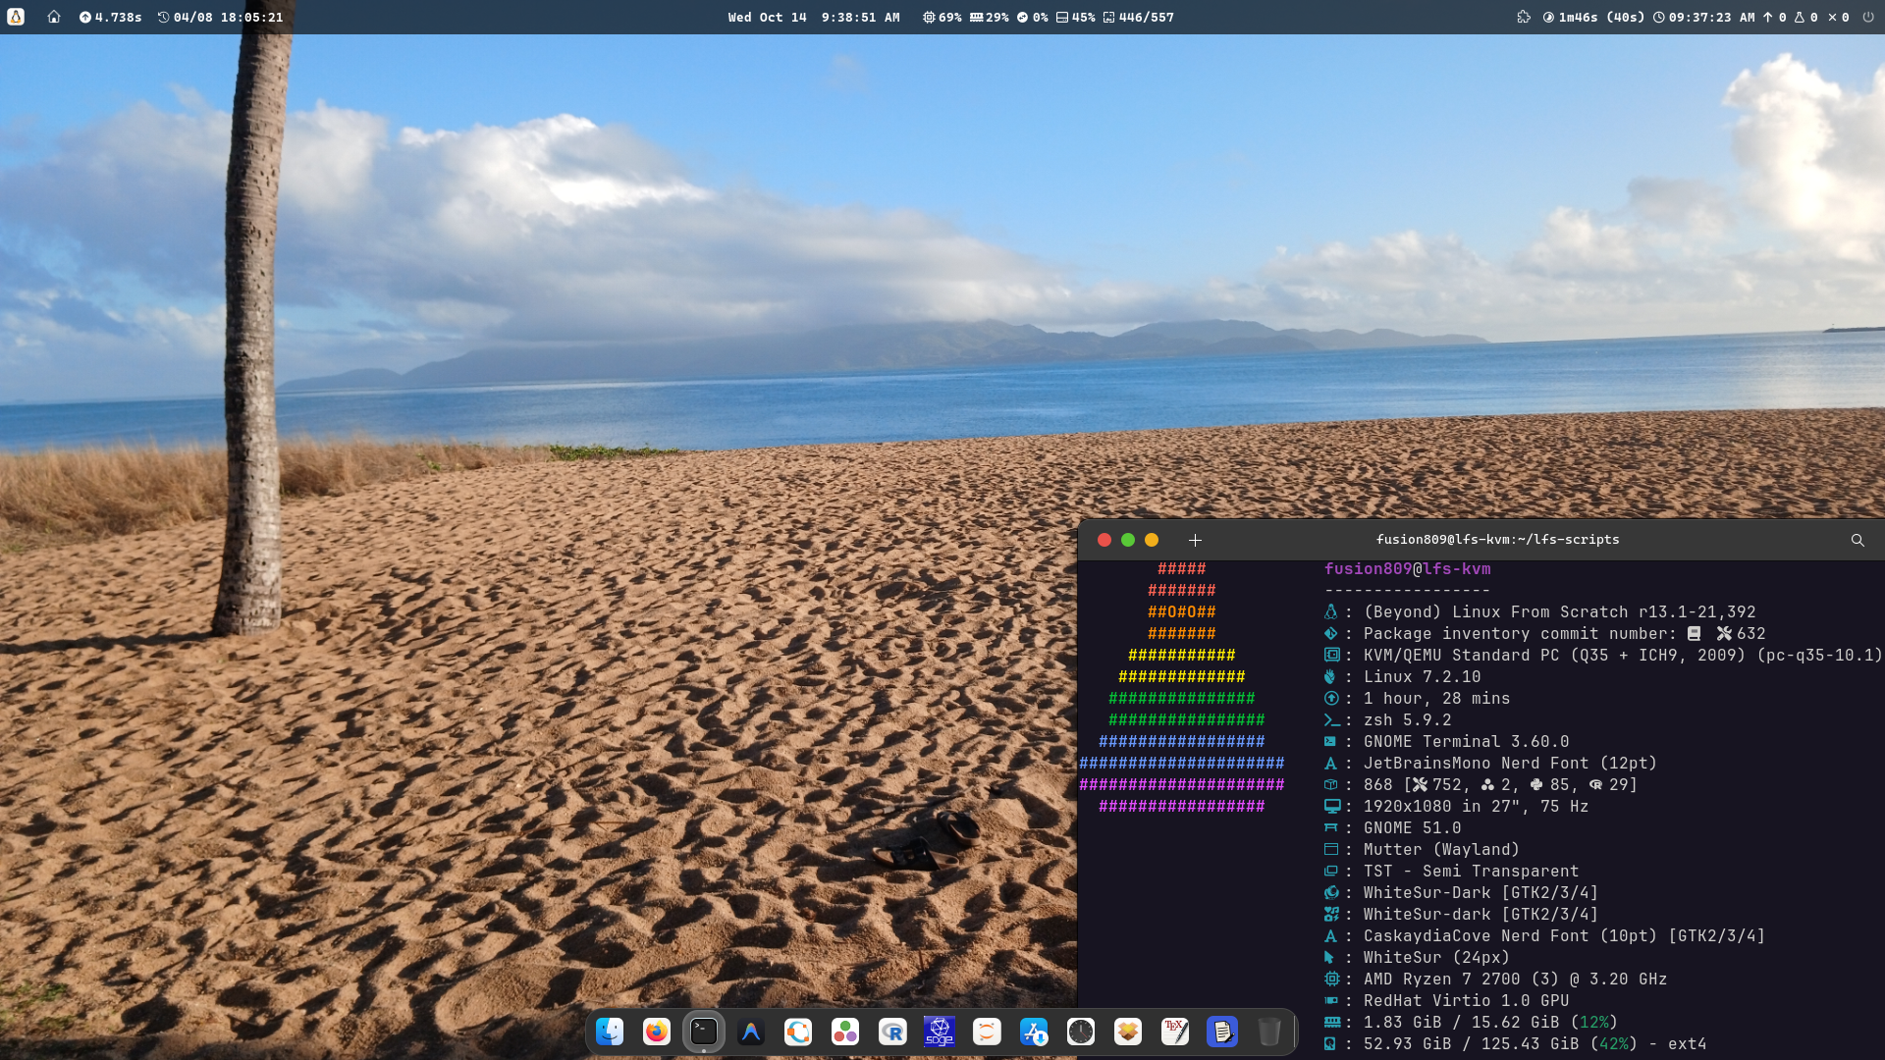Click the Linux penguin logo in top bar
The height and width of the screenshot is (1060, 1885).
coord(16,17)
